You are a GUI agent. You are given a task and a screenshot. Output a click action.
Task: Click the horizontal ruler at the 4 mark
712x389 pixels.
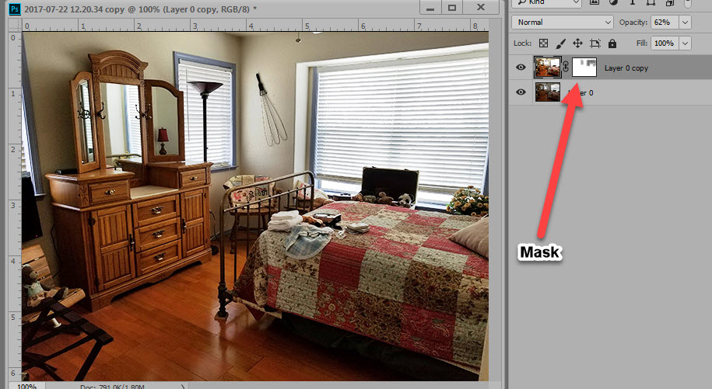251,26
